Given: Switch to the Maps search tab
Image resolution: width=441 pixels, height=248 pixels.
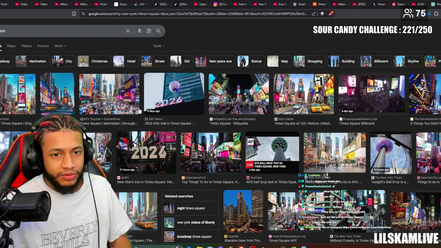Looking at the screenshot, I should pyautogui.click(x=11, y=46).
